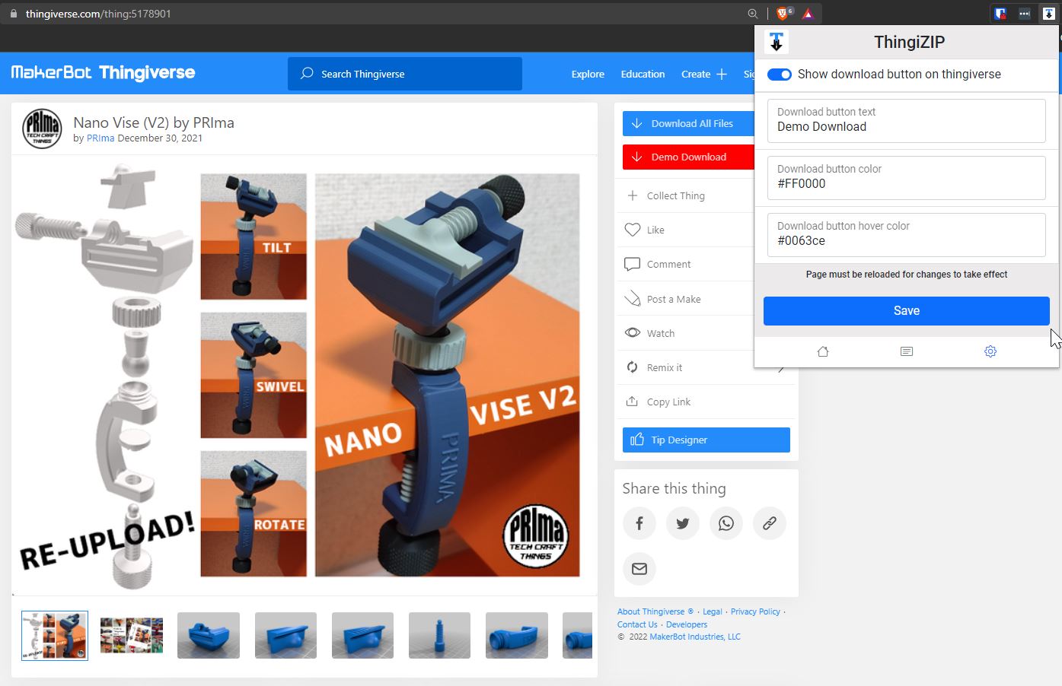Click the Comment speech bubble icon
This screenshot has width=1062, height=686.
click(632, 264)
